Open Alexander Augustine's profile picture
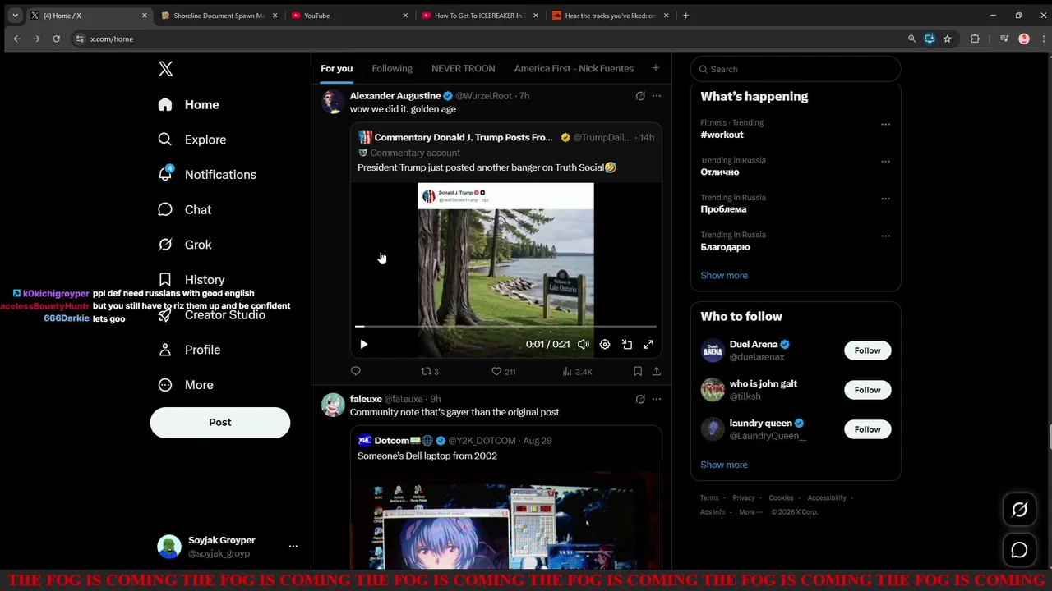Image resolution: width=1052 pixels, height=591 pixels. pyautogui.click(x=333, y=103)
